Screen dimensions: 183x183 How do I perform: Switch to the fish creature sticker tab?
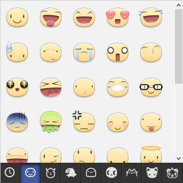(x=71, y=173)
